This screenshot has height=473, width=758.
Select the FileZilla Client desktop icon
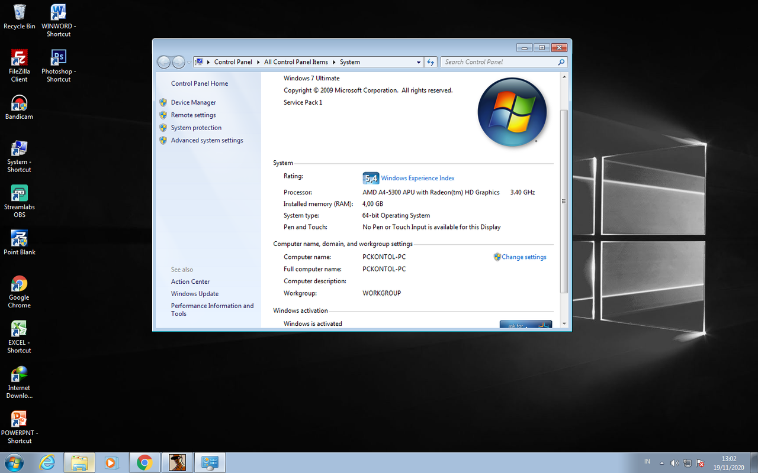(x=19, y=65)
